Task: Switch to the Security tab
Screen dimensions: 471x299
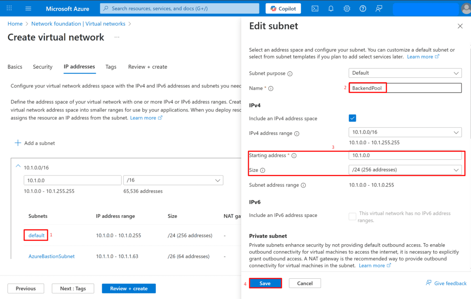Action: (x=43, y=67)
